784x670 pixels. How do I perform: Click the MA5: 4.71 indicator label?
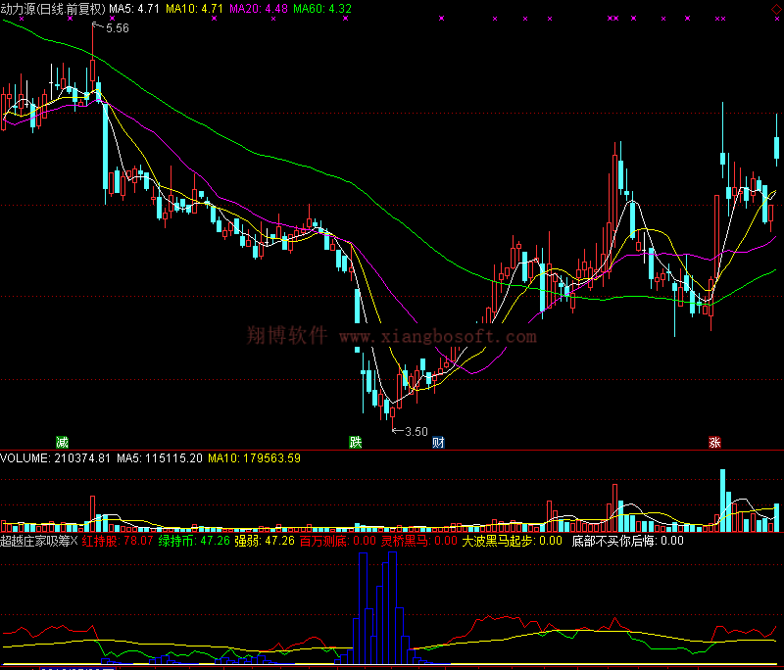pyautogui.click(x=134, y=8)
